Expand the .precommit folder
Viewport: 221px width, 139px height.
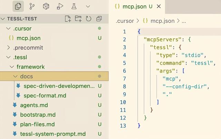tap(24, 48)
